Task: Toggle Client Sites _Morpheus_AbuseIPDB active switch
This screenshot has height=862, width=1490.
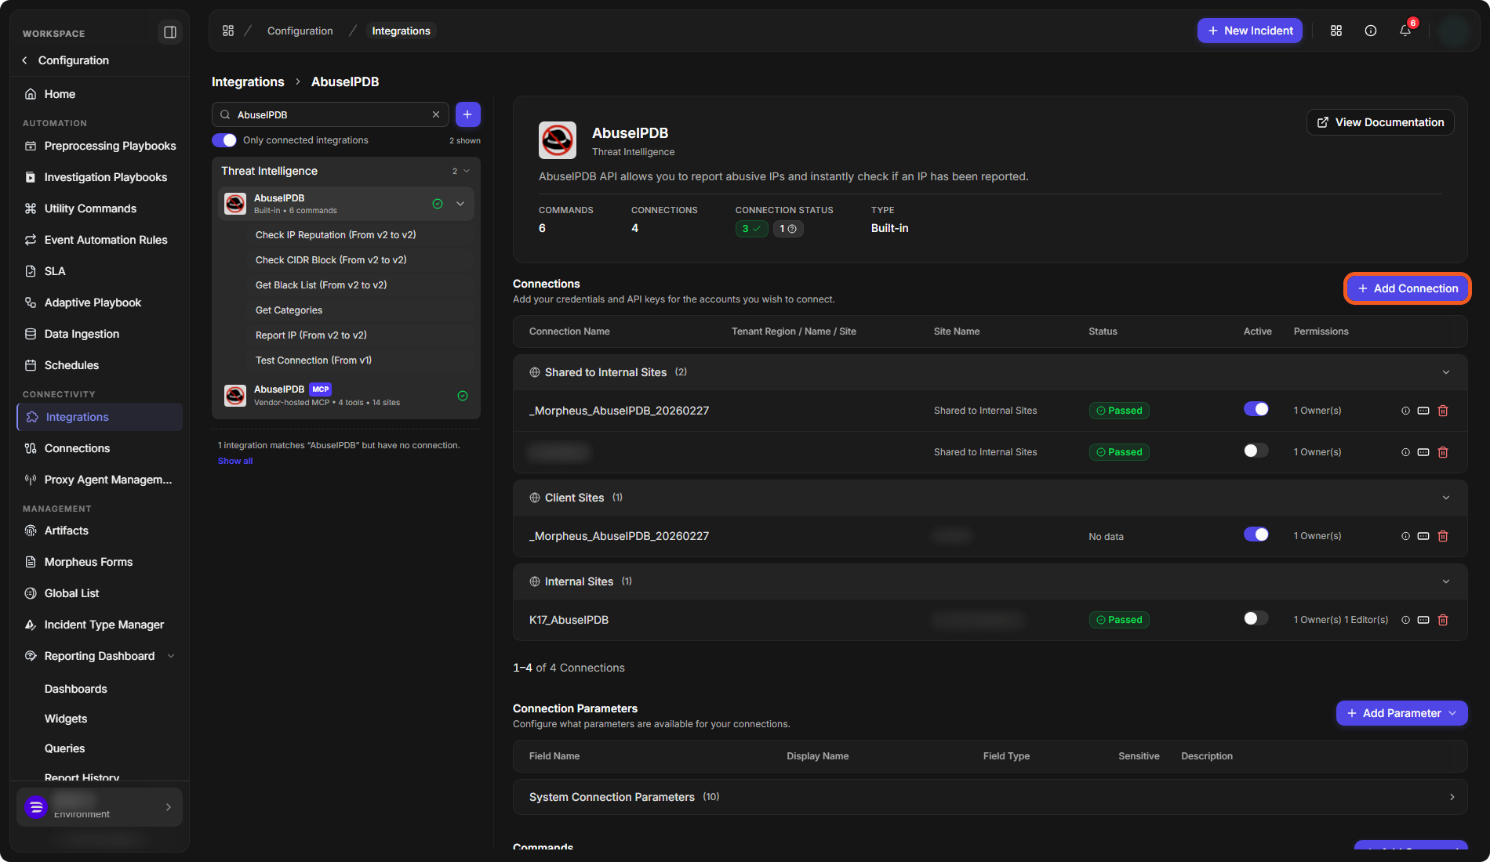Action: pos(1256,534)
